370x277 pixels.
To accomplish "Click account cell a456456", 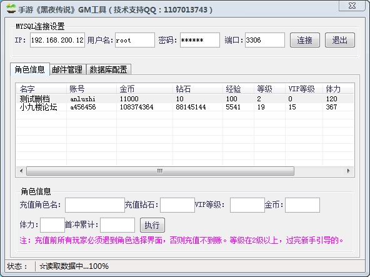I will click(x=83, y=107).
